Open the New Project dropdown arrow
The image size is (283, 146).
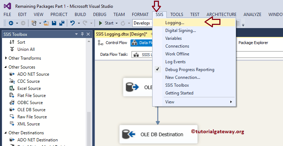(40, 23)
